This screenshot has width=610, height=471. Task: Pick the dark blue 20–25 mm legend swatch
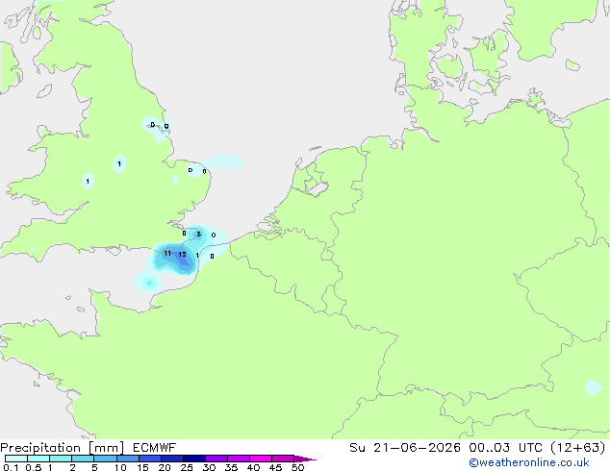172,459
